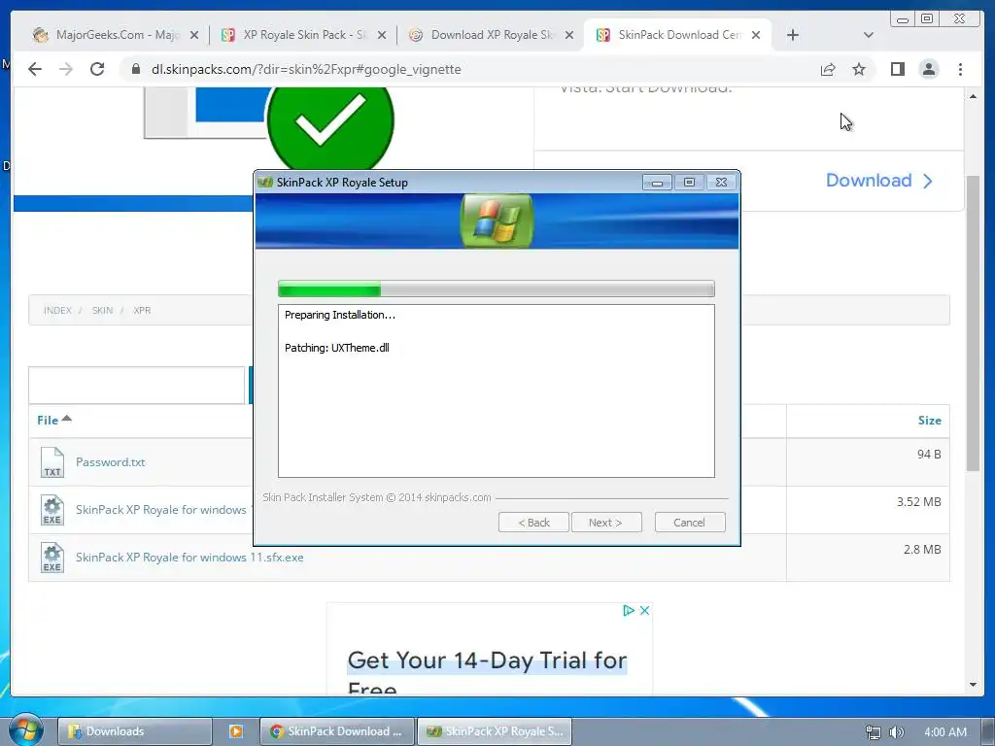Open Chrome three-dot menu
The height and width of the screenshot is (746, 995).
pos(960,69)
